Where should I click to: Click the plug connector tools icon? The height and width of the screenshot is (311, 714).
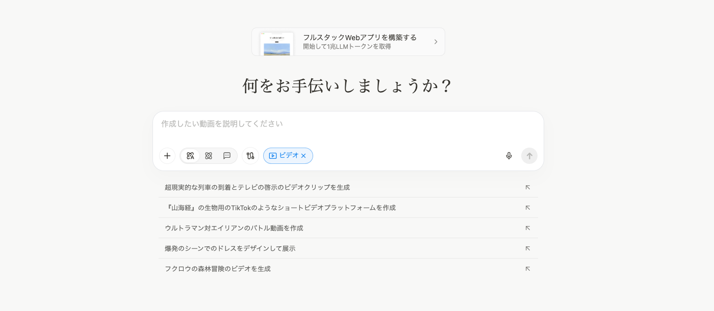[250, 156]
